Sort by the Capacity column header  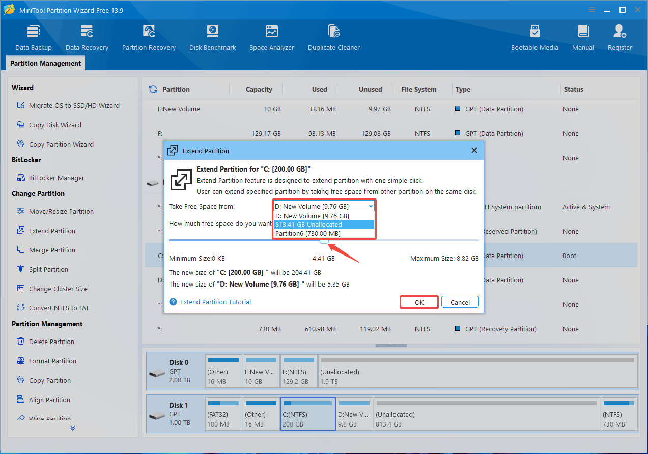pos(259,89)
